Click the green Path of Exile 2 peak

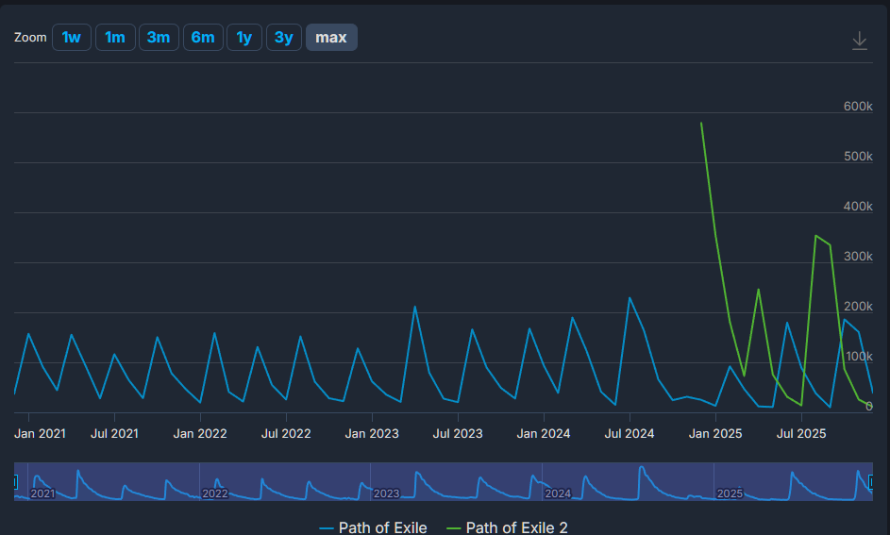pyautogui.click(x=701, y=123)
